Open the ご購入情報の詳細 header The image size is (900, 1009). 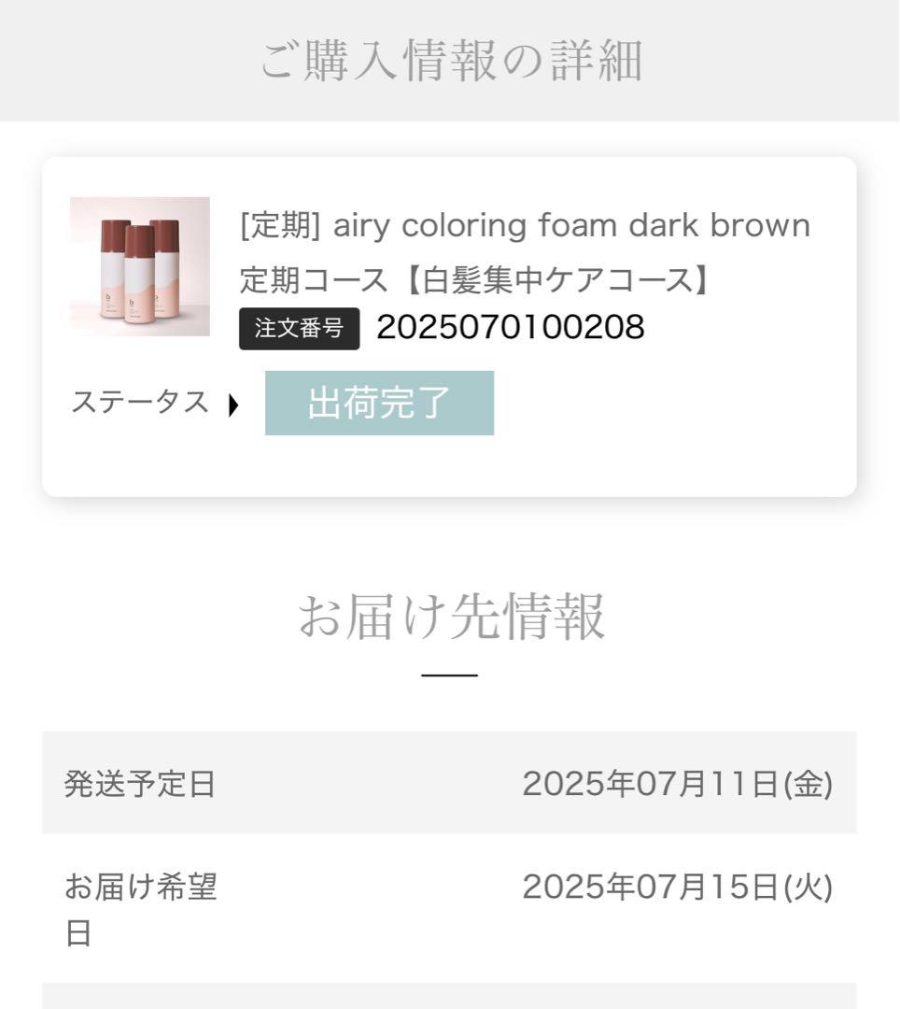(449, 59)
